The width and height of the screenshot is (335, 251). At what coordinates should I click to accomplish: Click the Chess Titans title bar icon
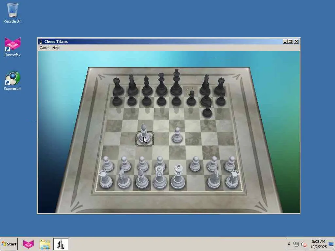tap(41, 42)
